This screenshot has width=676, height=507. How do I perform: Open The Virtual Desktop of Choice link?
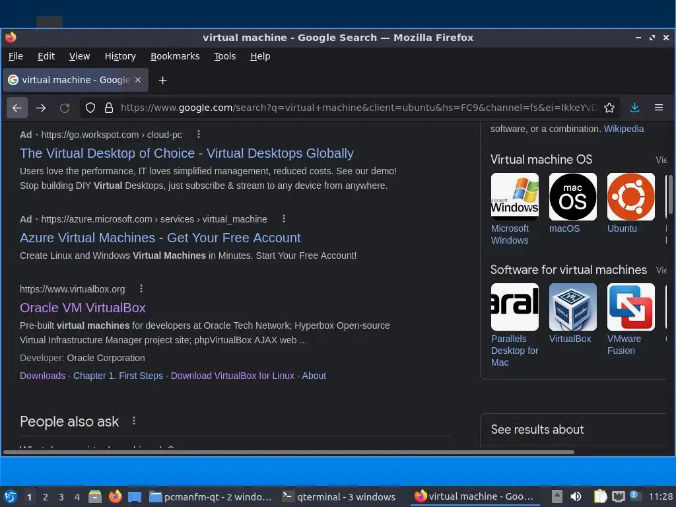pos(187,153)
